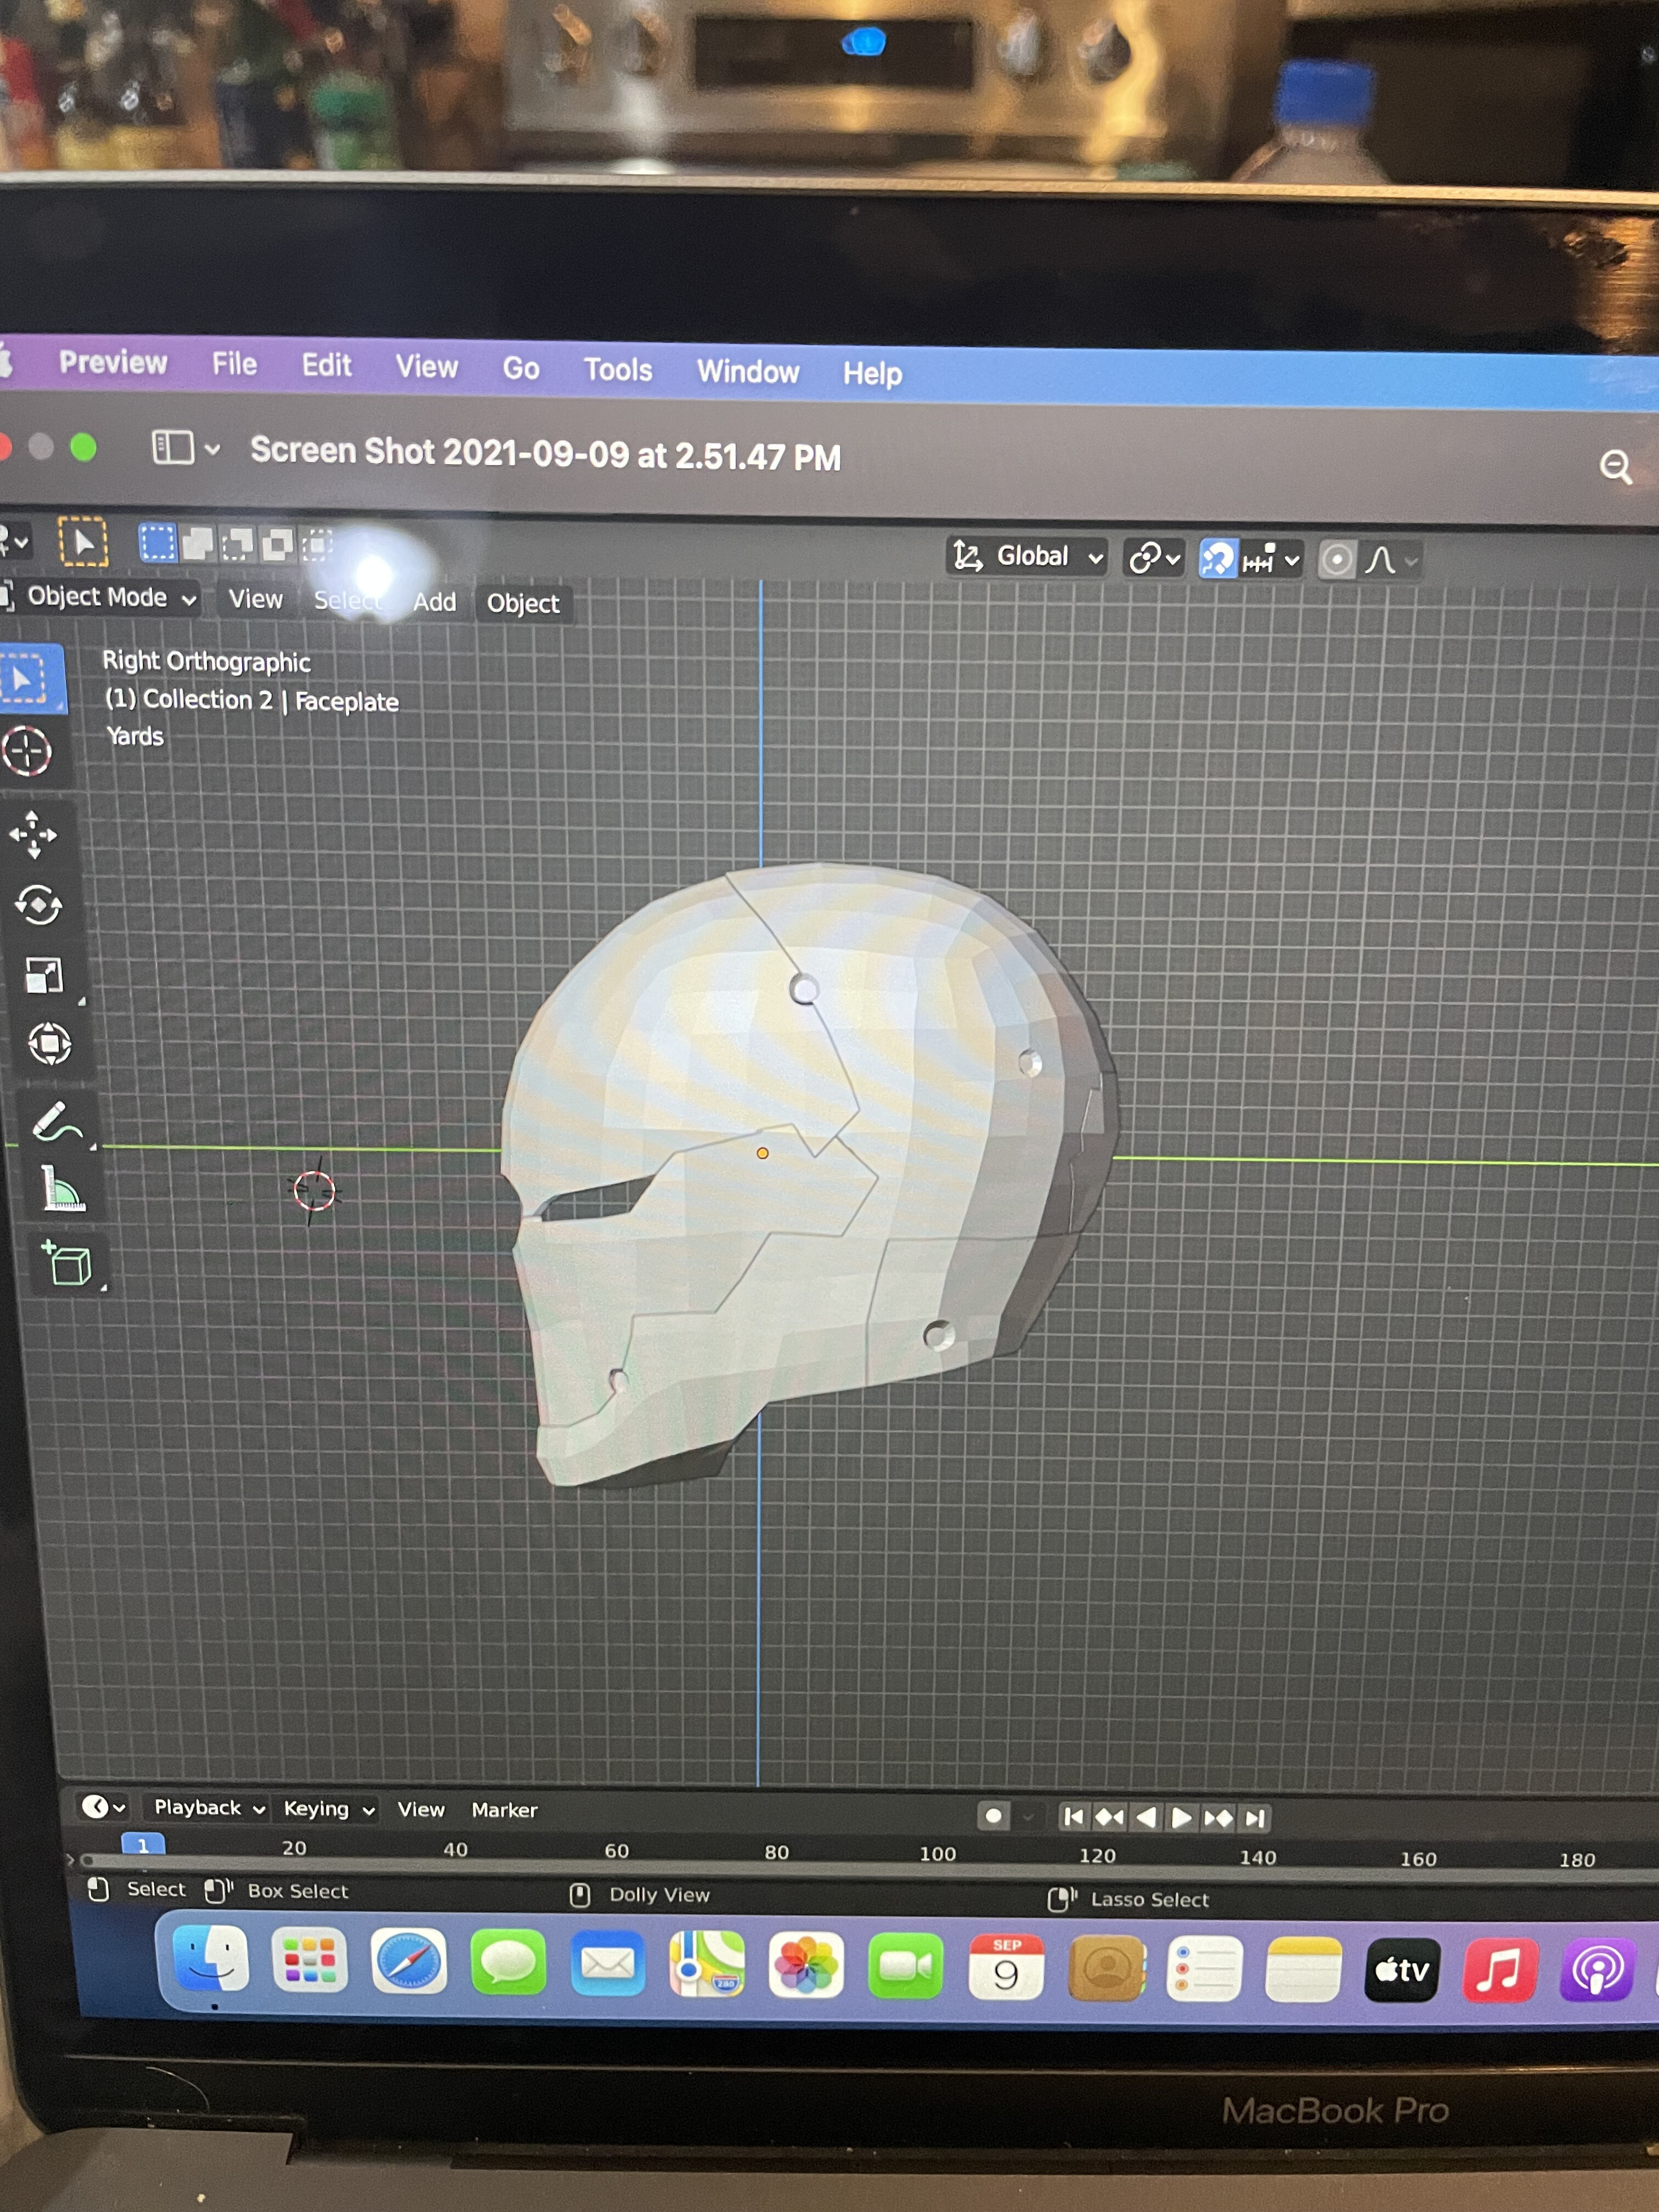Click the Preview zoom out magnifier
This screenshot has height=2212, width=1659.
[1615, 467]
